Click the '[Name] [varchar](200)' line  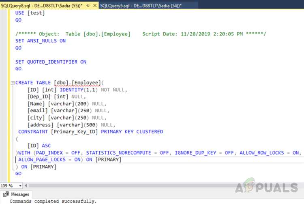pos(67,104)
